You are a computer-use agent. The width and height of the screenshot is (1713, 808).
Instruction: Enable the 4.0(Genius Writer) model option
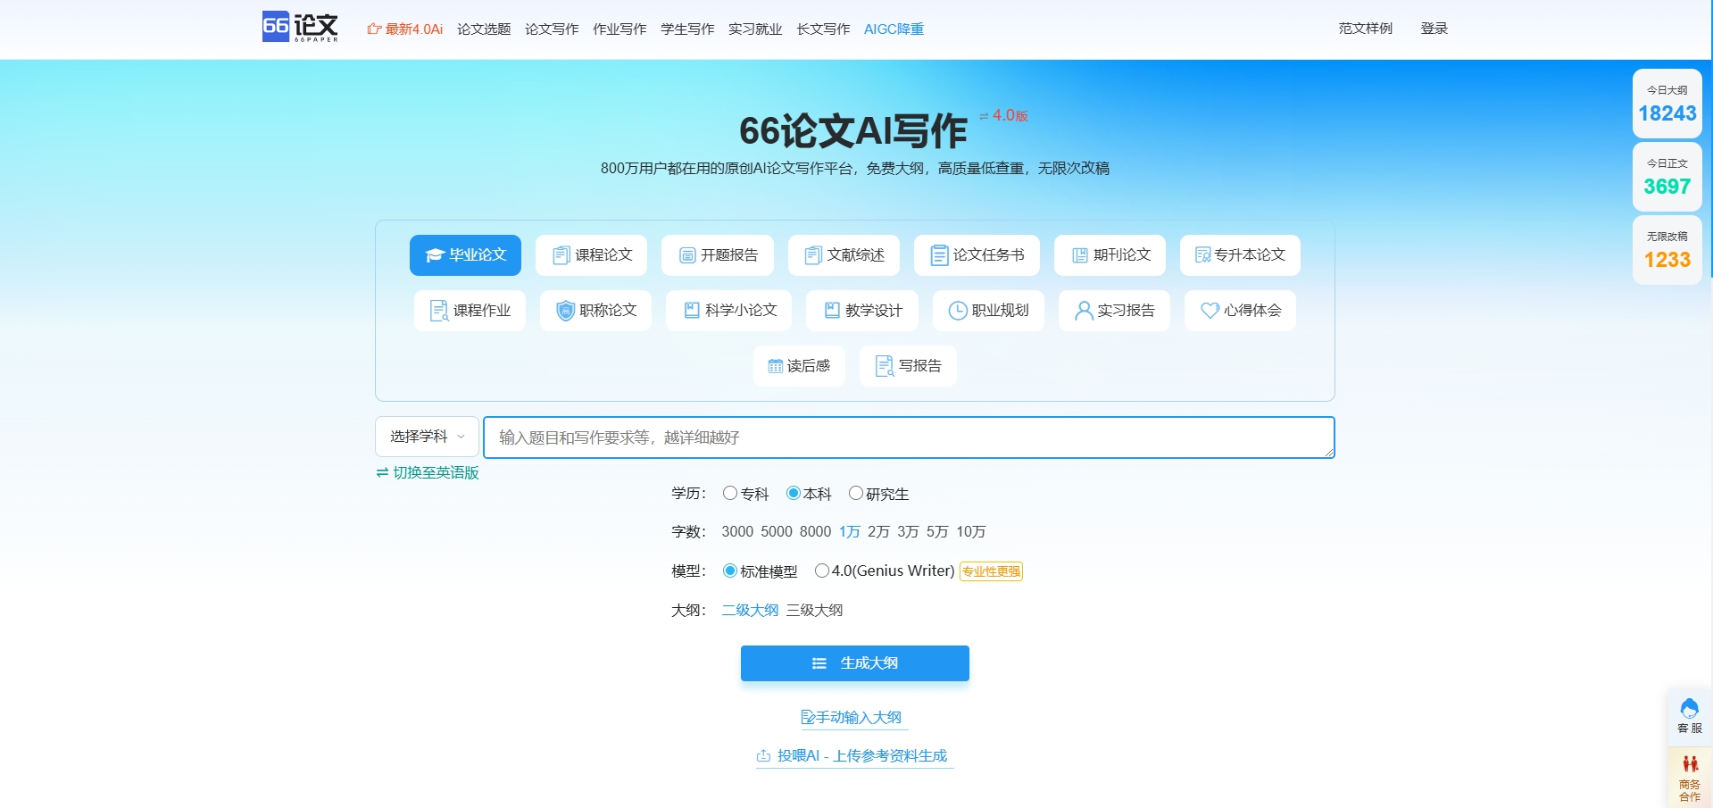(x=821, y=571)
